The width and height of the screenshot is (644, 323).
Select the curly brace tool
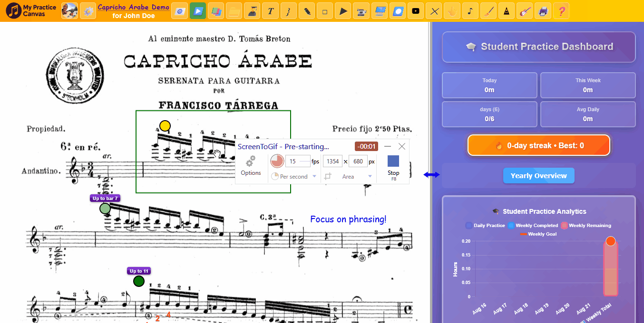click(288, 10)
